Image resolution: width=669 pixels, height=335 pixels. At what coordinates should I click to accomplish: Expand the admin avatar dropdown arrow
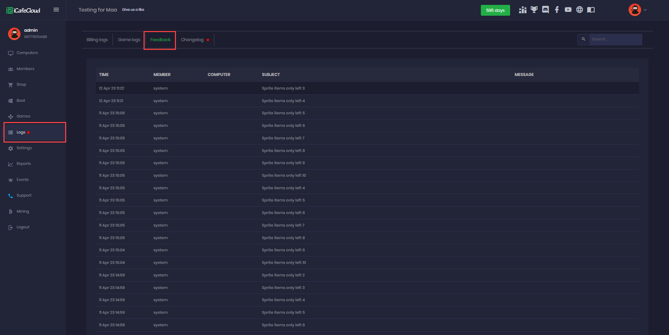645,10
